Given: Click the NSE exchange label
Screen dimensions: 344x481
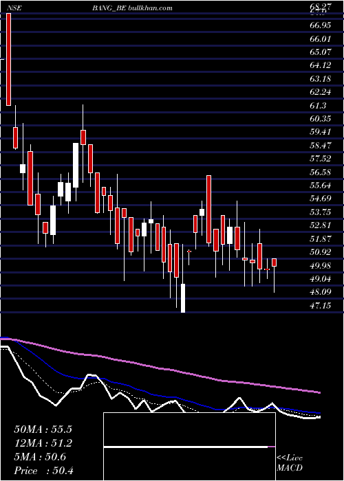Looking at the screenshot, I should 14,8.
